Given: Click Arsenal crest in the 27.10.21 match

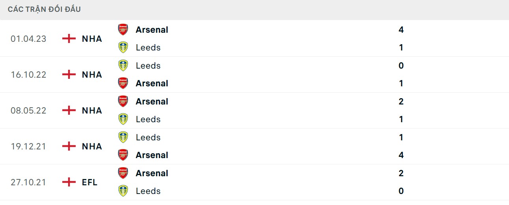Looking at the screenshot, I should click(x=123, y=173).
